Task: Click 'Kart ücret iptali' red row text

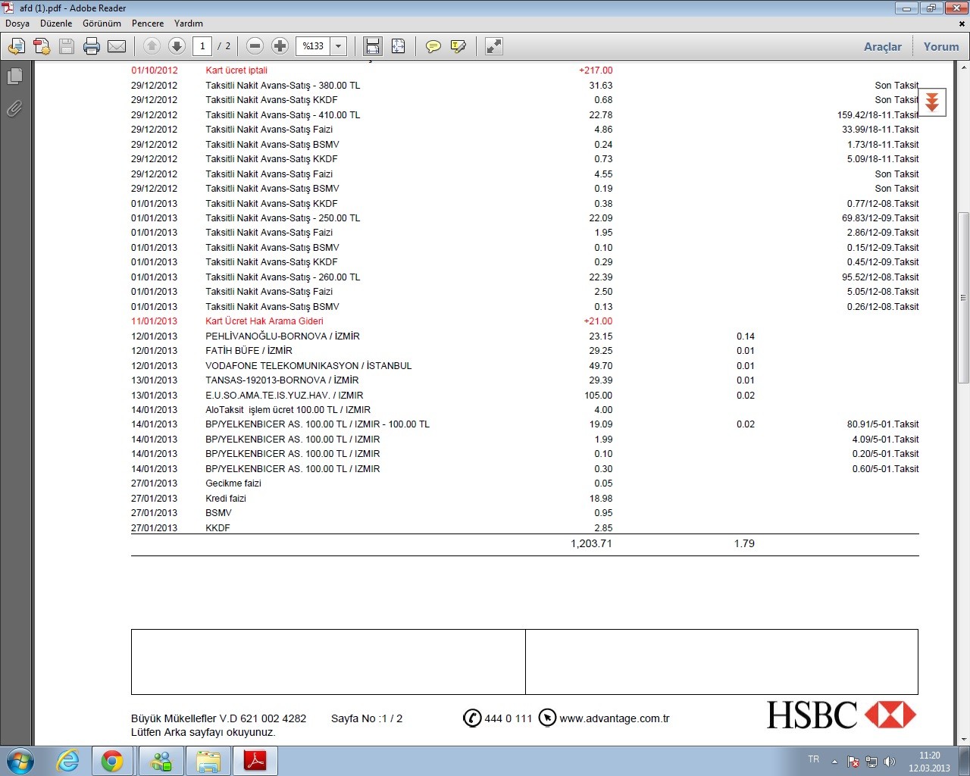Action: click(236, 70)
